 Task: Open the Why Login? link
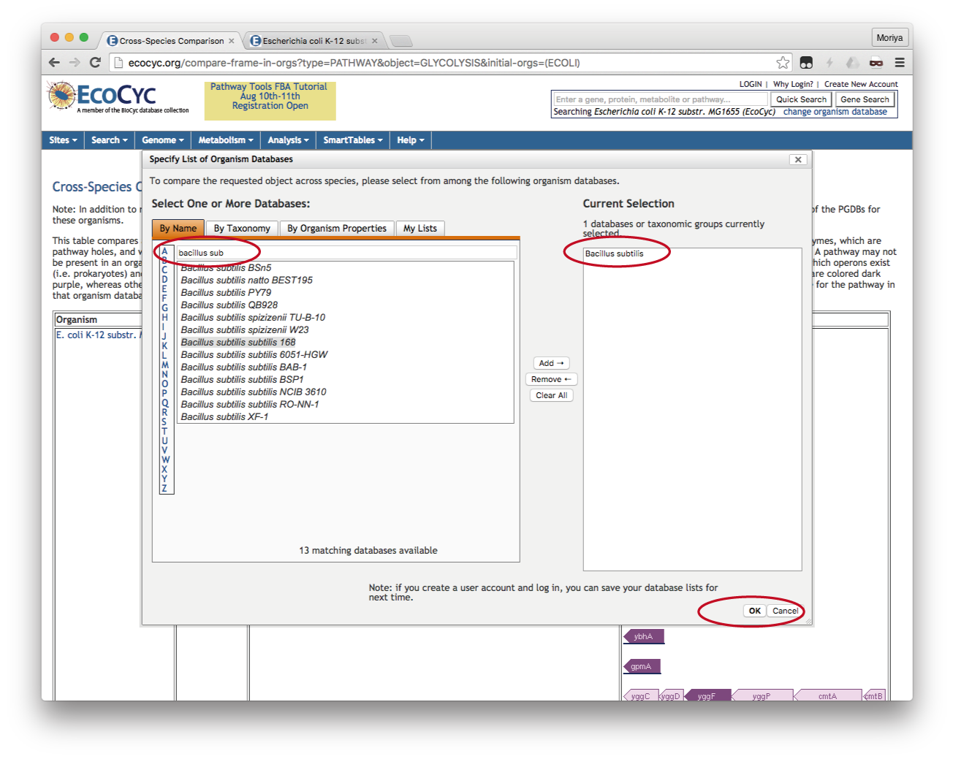pyautogui.click(x=793, y=85)
